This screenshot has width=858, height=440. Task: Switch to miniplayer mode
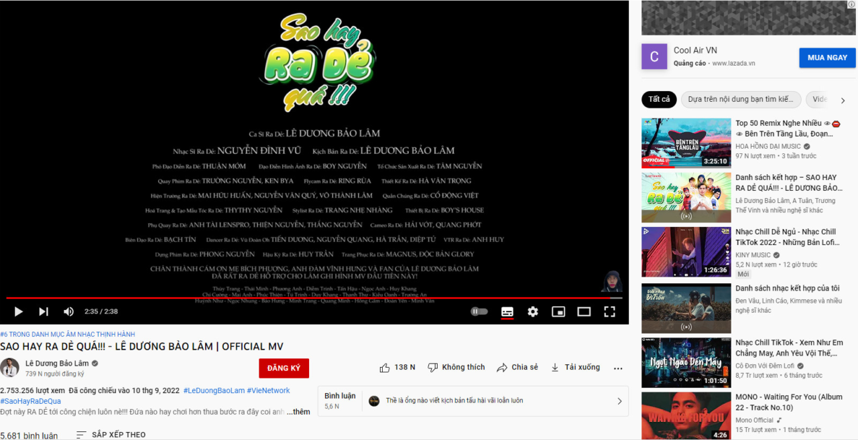click(x=558, y=311)
